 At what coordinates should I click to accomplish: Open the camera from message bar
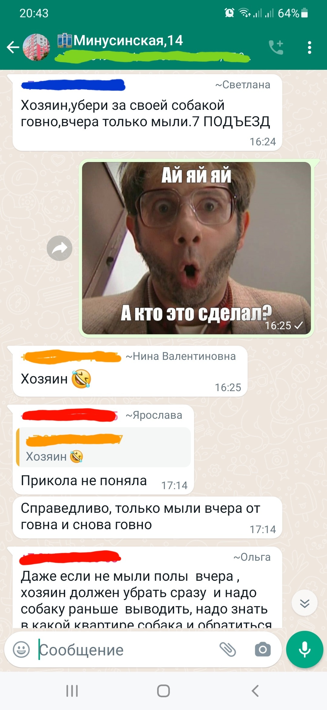[263, 650]
